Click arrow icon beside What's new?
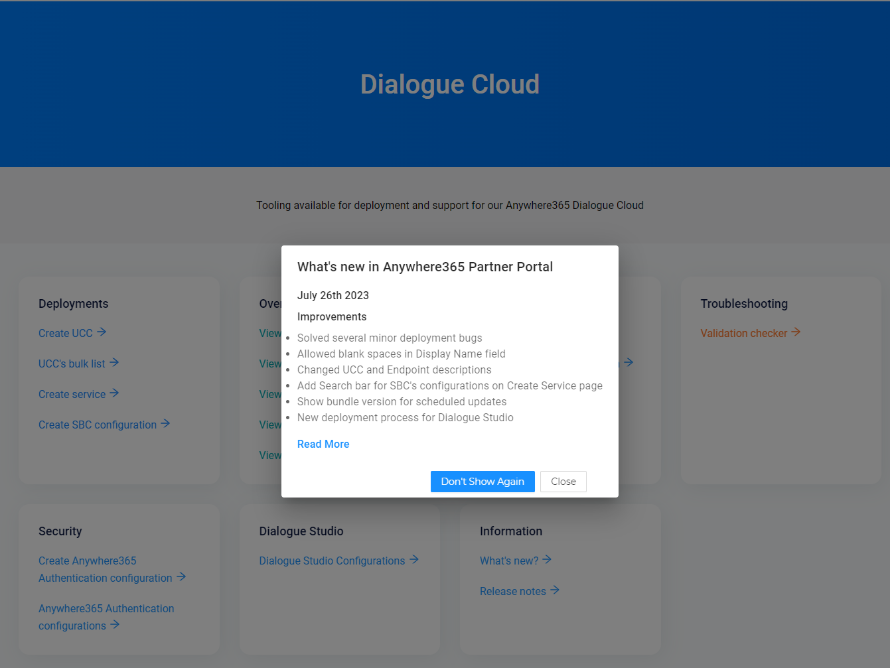This screenshot has width=890, height=668. 547,560
